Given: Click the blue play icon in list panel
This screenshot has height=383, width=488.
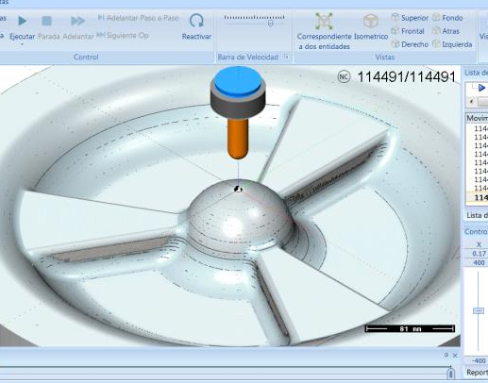Looking at the screenshot, I should click(481, 88).
